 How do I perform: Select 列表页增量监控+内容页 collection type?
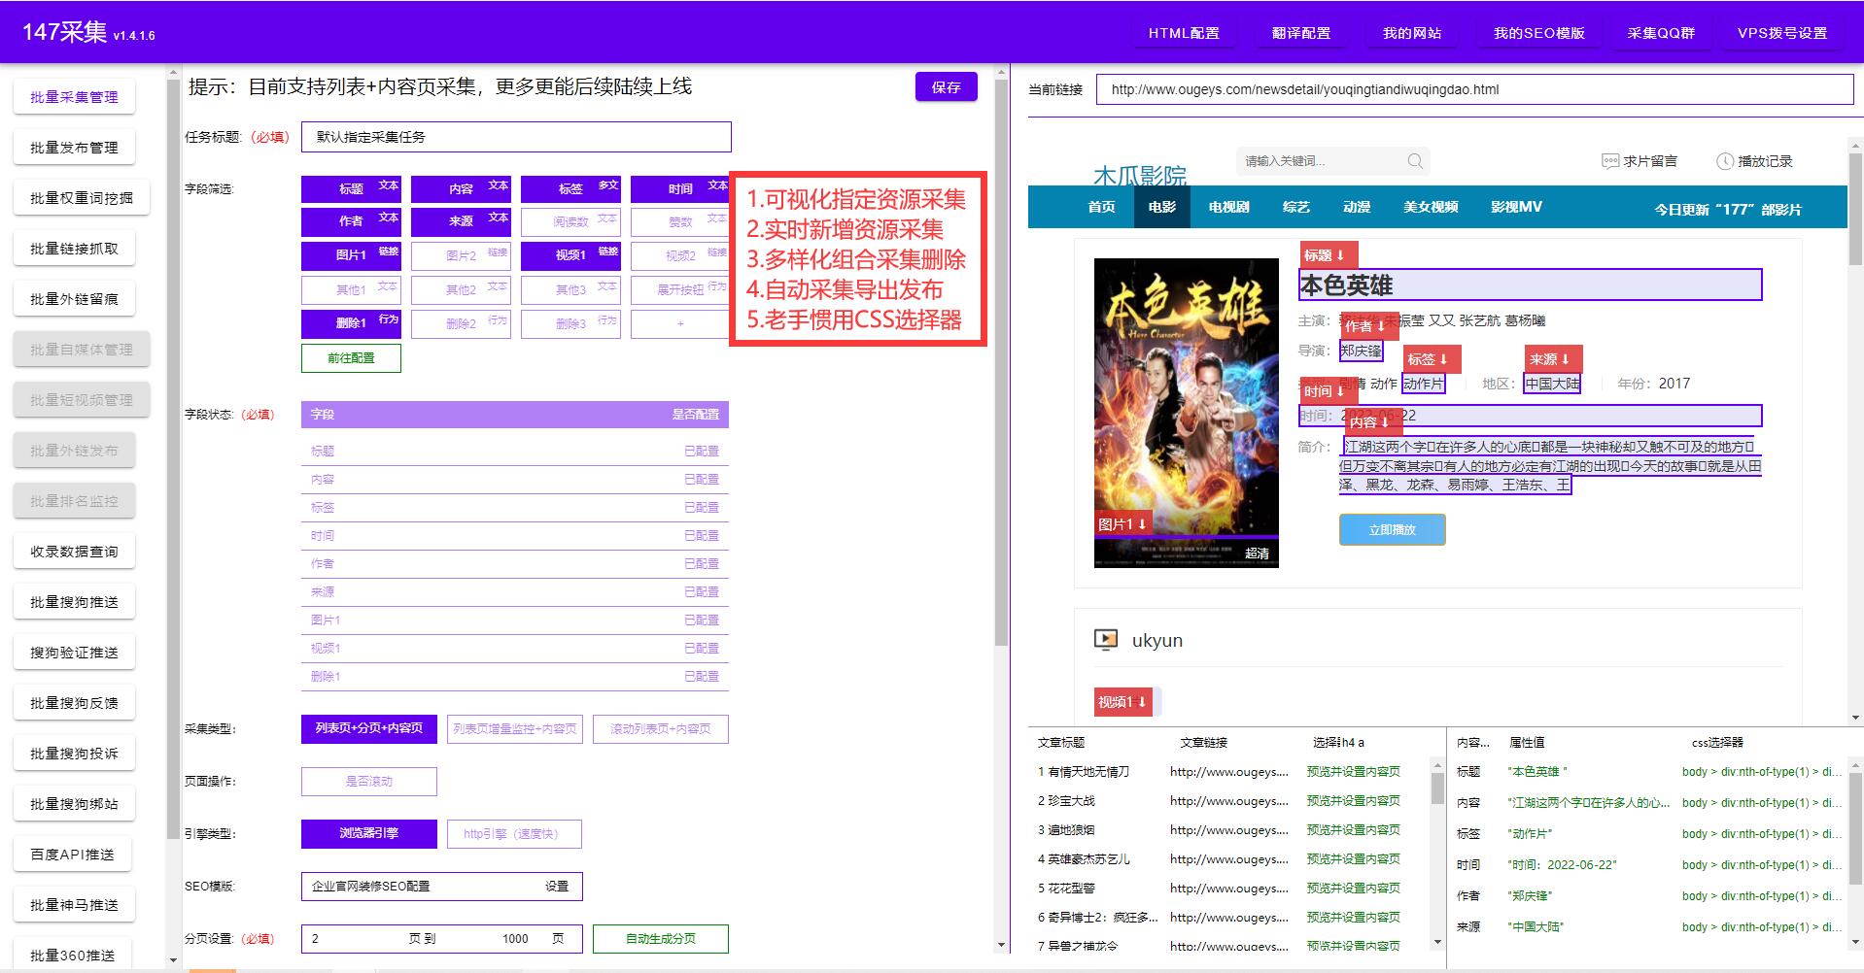(x=515, y=728)
